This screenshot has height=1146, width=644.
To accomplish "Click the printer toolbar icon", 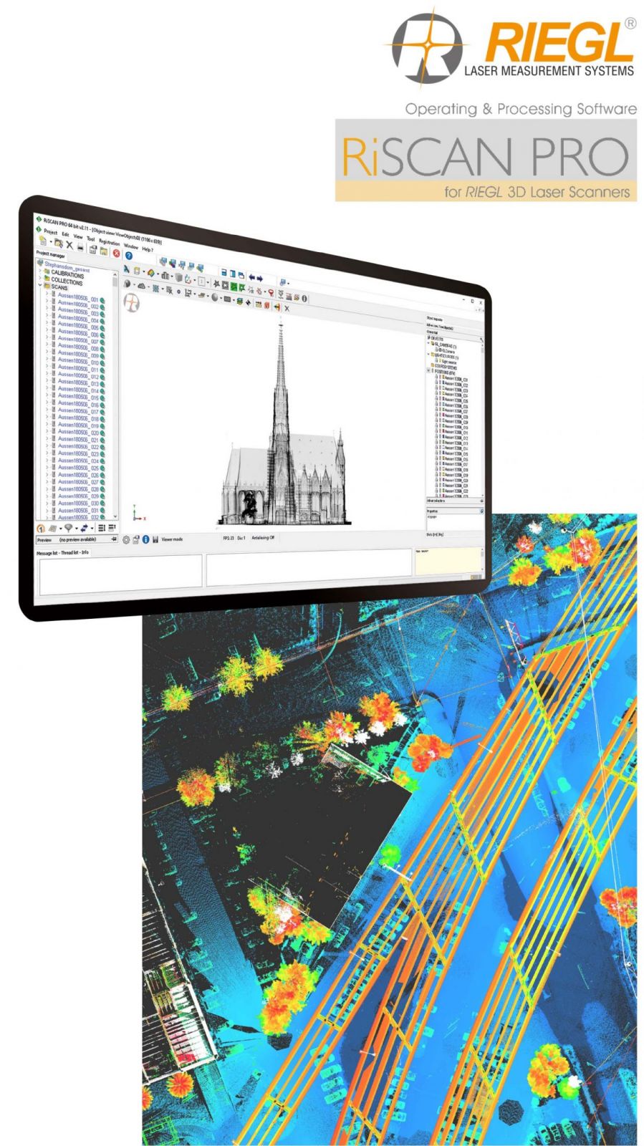I will (81, 247).
